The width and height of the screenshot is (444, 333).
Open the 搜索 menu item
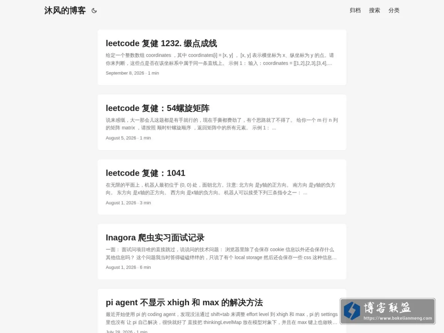coord(374,10)
